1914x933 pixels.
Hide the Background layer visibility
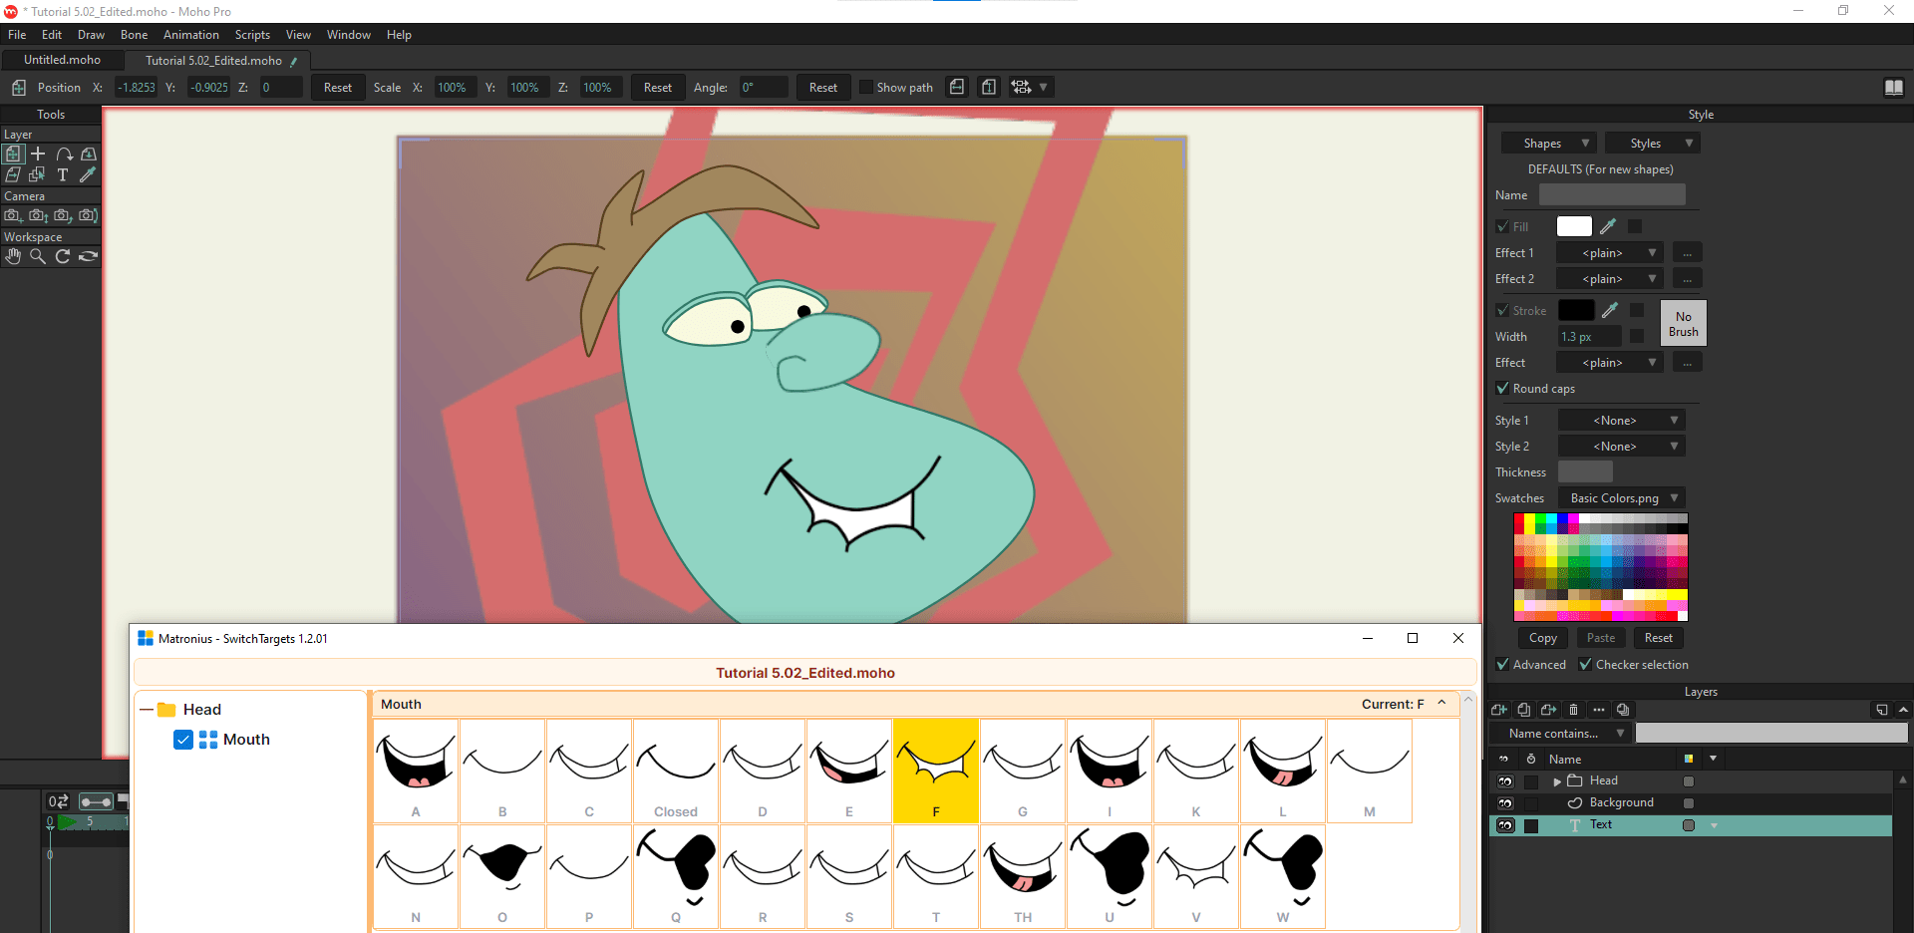click(1505, 803)
